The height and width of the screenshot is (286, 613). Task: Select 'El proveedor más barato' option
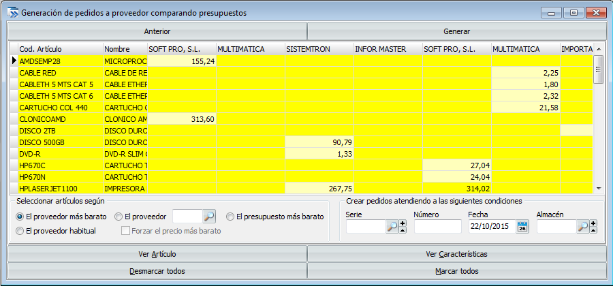[x=20, y=217]
